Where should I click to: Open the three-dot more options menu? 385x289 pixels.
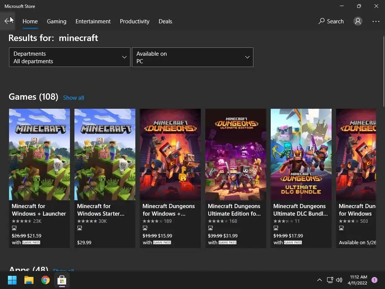[376, 21]
